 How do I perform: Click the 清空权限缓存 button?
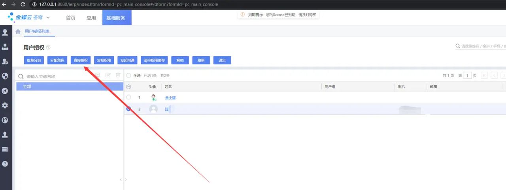point(154,60)
